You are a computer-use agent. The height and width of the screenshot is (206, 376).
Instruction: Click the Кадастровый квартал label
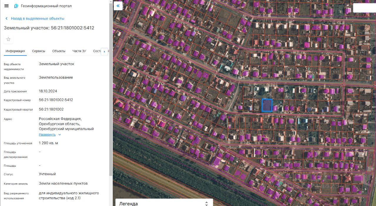[18, 109]
